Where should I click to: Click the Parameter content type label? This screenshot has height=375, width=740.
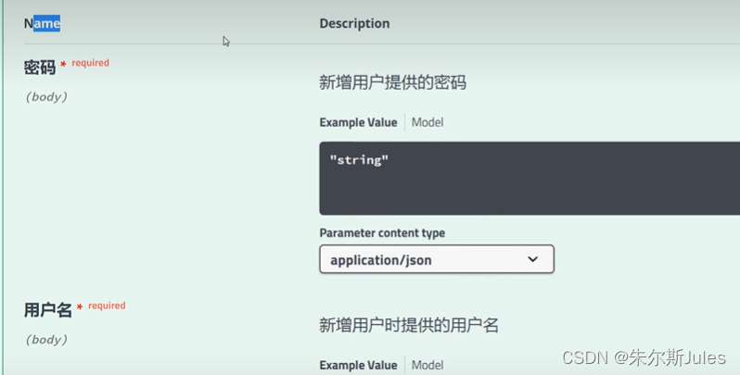click(x=382, y=232)
